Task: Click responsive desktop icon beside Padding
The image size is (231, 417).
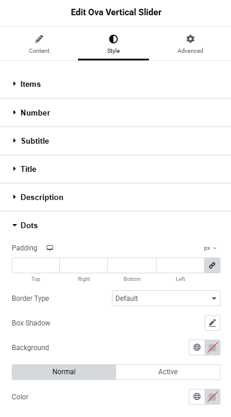Action: point(50,248)
